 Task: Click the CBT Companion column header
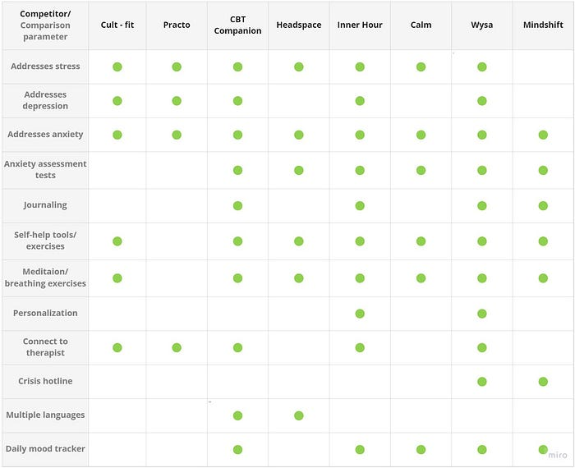(x=237, y=25)
